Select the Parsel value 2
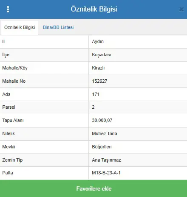The height and width of the screenshot is (197, 187). pyautogui.click(x=93, y=107)
